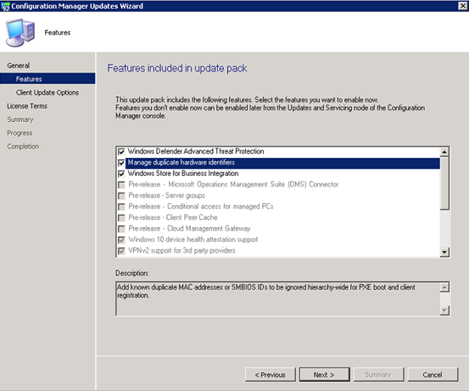Check Pre-release Conditional access for managed PCs
This screenshot has height=391, width=469.
[121, 207]
